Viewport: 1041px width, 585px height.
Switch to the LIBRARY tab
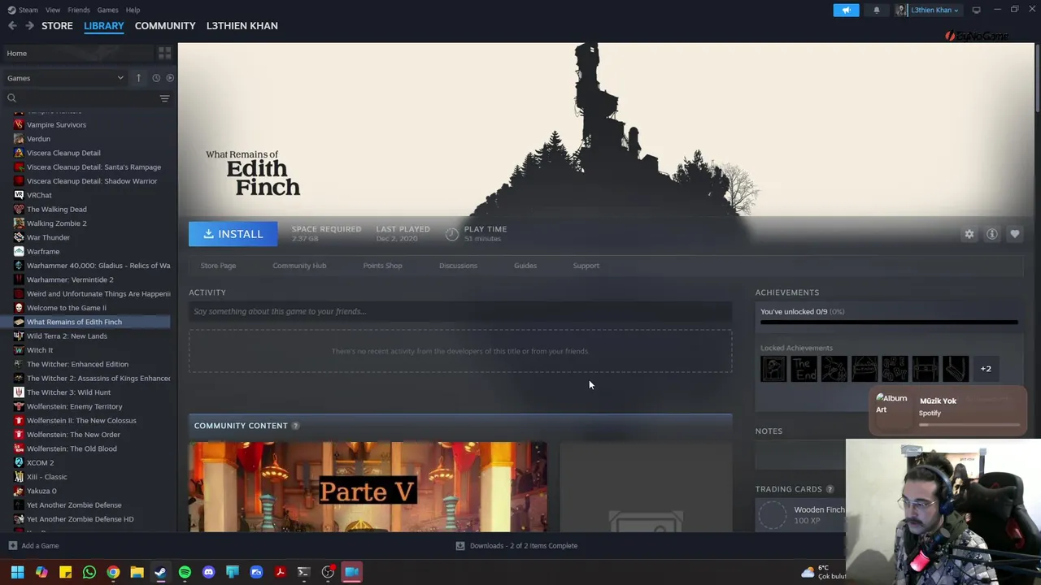(x=104, y=26)
